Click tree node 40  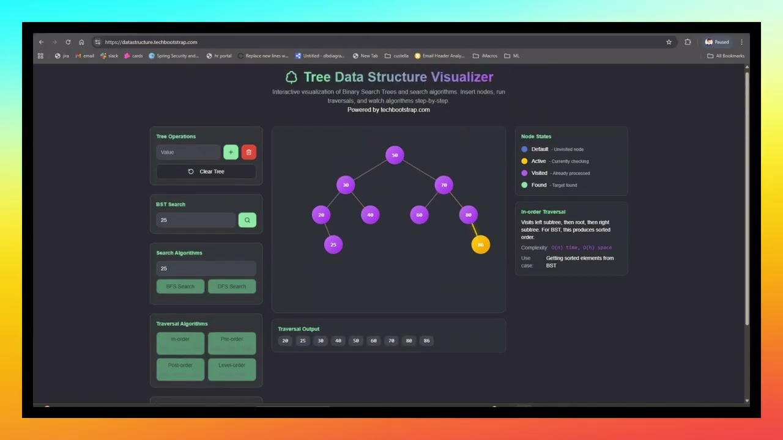(370, 215)
